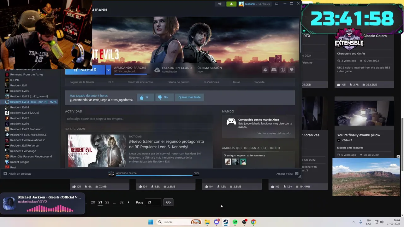404x227 pixels.
Task: Show game info icon
Action: pyautogui.click(x=283, y=70)
